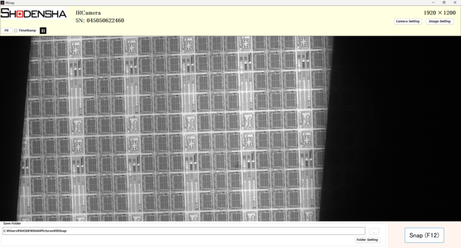Viewport: 461px width, 248px height.
Task: Click the IRSnap window title text
Action: 10,2
